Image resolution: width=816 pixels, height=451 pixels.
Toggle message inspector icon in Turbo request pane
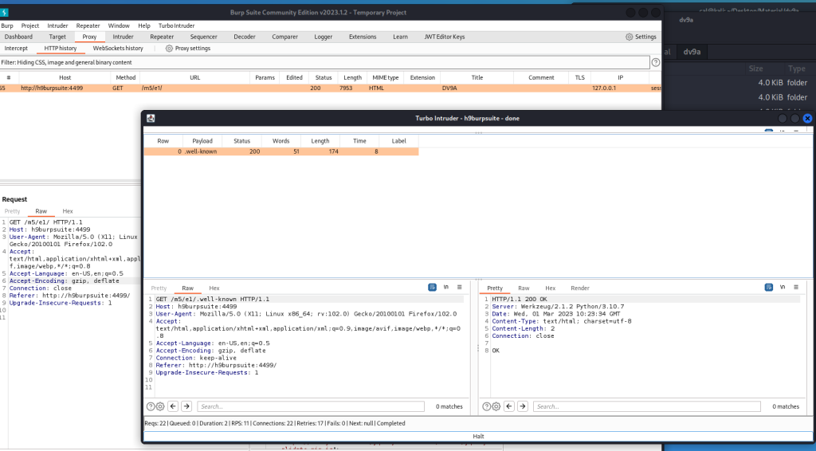coord(432,287)
